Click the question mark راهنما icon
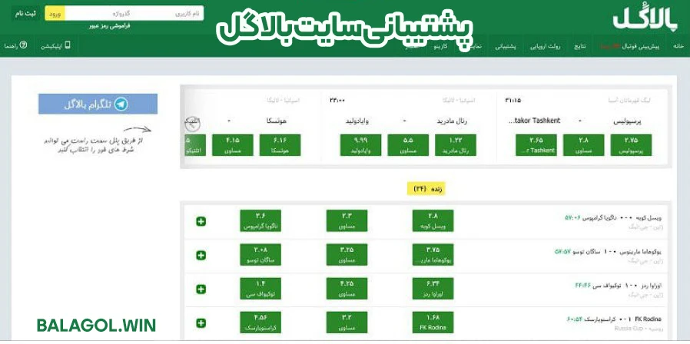 point(24,45)
